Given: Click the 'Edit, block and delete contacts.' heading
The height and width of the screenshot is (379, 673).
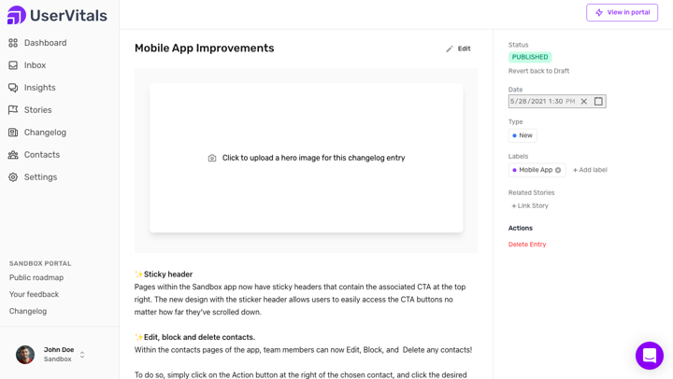Looking at the screenshot, I should (194, 337).
